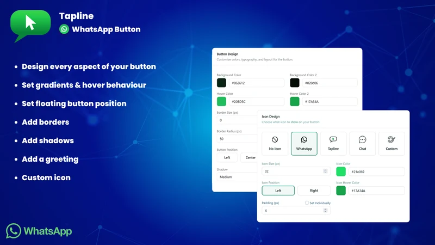Click the 'Button Design' panel heading
The height and width of the screenshot is (245, 435).
click(x=227, y=54)
